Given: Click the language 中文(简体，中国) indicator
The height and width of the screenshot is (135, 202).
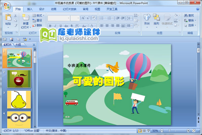Looking at the screenshot, I should click(x=56, y=131).
